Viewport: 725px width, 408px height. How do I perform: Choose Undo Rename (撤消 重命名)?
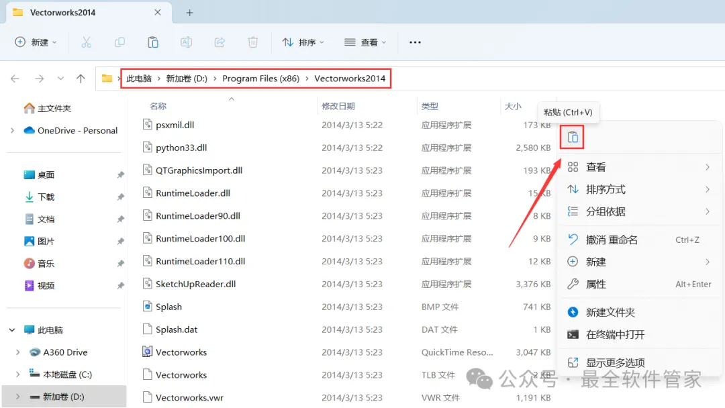pos(638,240)
